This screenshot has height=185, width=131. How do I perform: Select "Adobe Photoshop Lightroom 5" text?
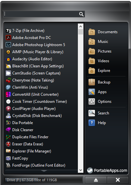coord(39,45)
